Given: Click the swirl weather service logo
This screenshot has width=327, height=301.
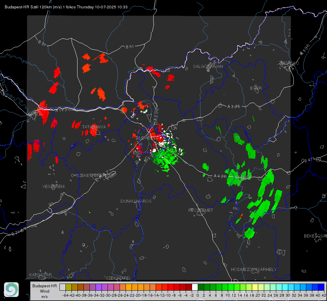Looking at the screenshot, I should click(11, 290).
